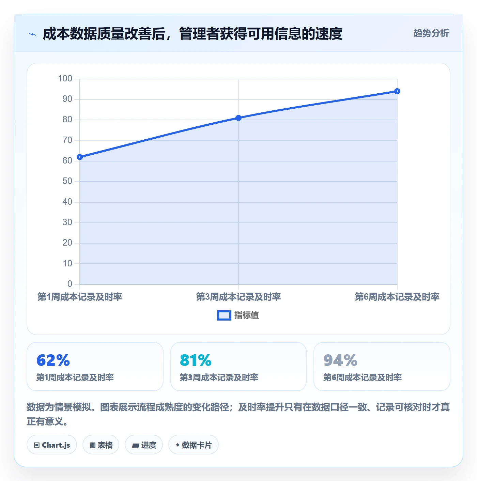The height and width of the screenshot is (481, 477).
Task: Click the x-axis label 第6周成本记录及时率
Action: point(397,297)
